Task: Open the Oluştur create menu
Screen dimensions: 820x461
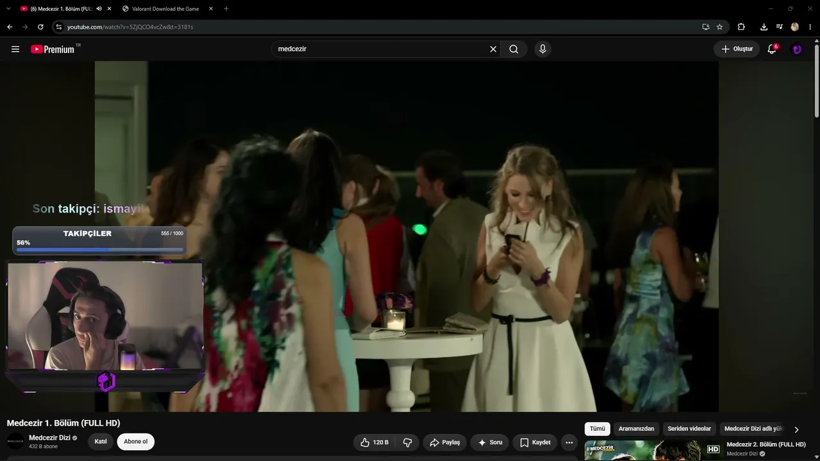Action: pyautogui.click(x=737, y=49)
